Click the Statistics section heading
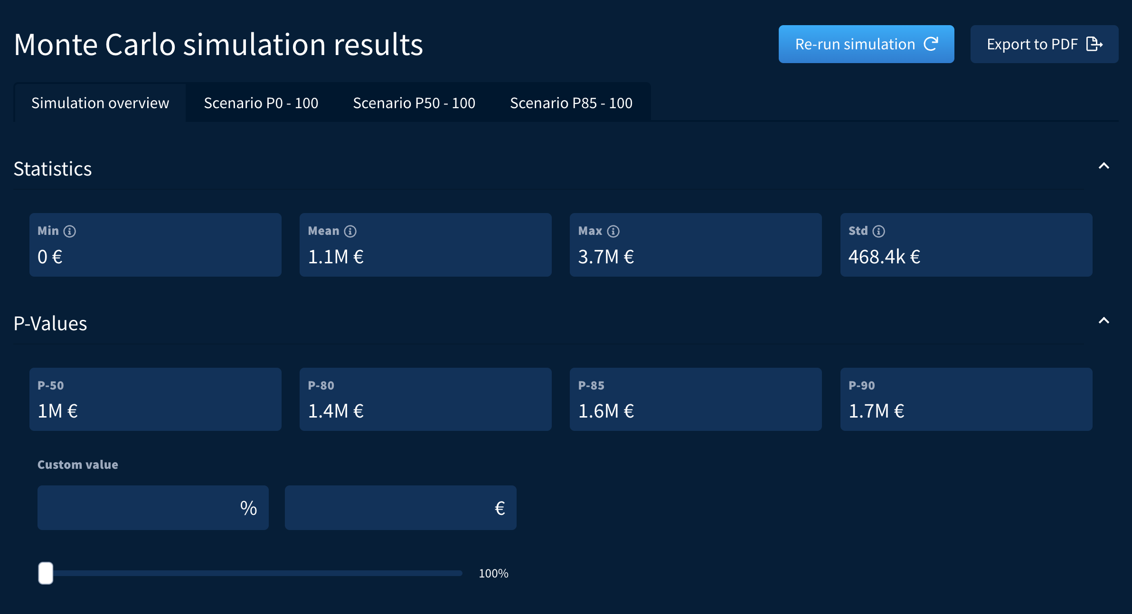Screen dimensions: 1132x614 53,169
